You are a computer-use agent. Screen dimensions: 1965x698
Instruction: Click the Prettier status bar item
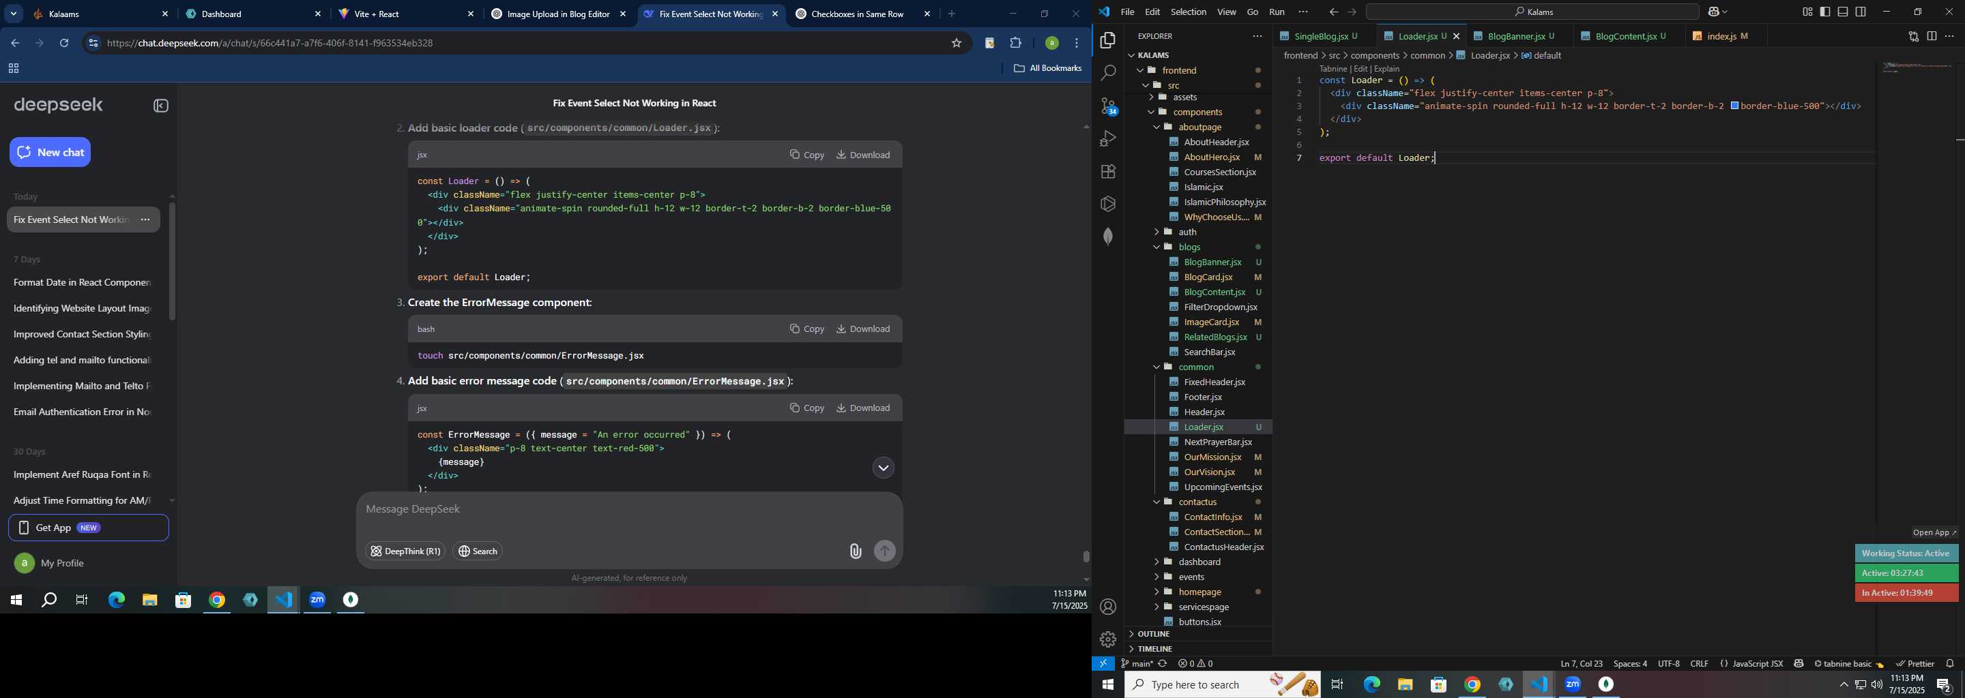click(x=1915, y=664)
